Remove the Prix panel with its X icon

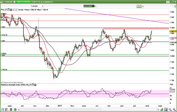11,10
